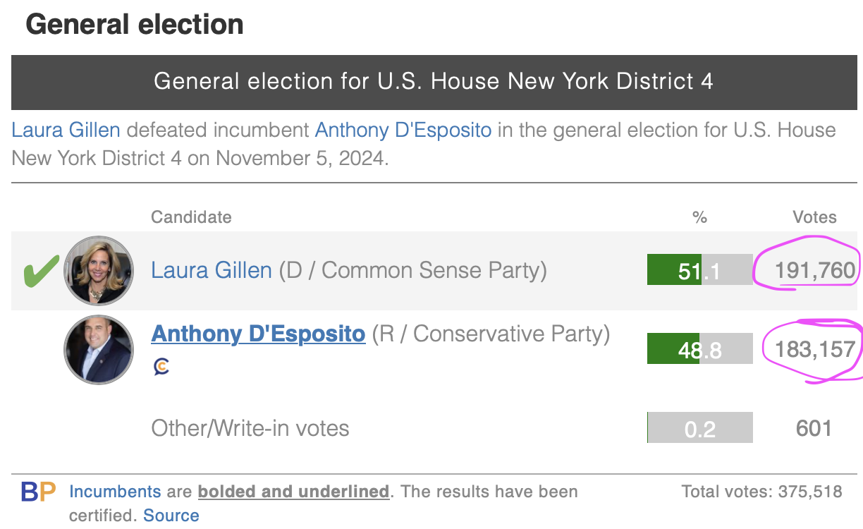
Task: Click the green winner checkmark icon
Action: click(41, 272)
